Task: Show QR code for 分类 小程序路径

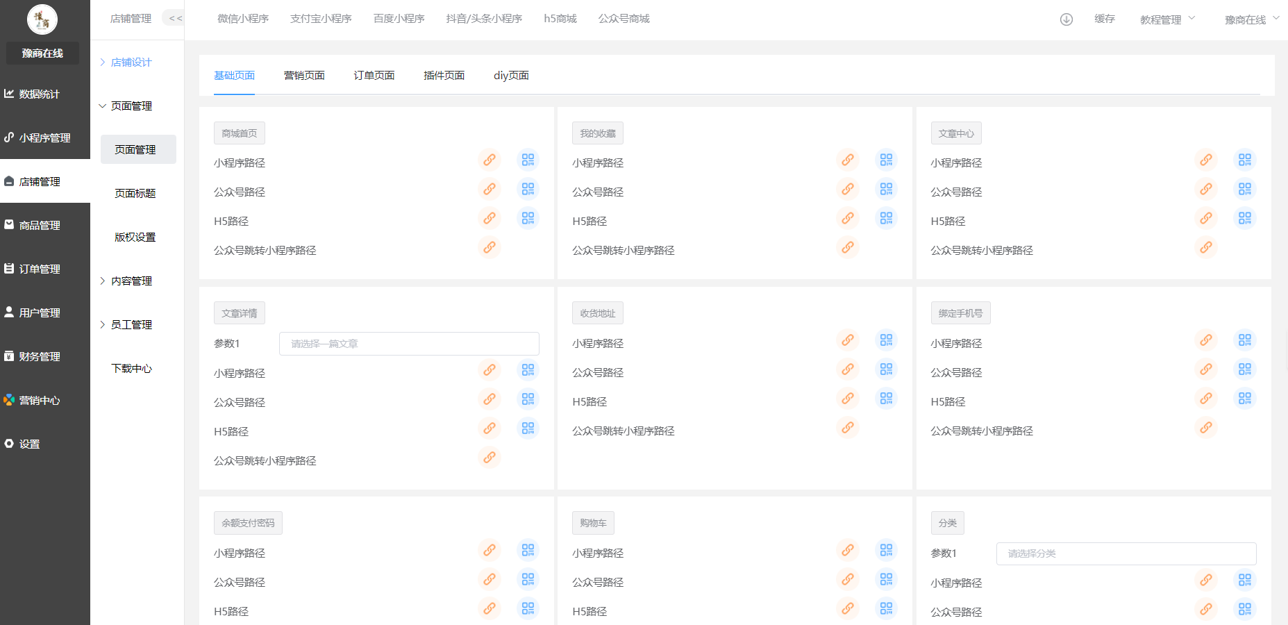Action: tap(1245, 580)
